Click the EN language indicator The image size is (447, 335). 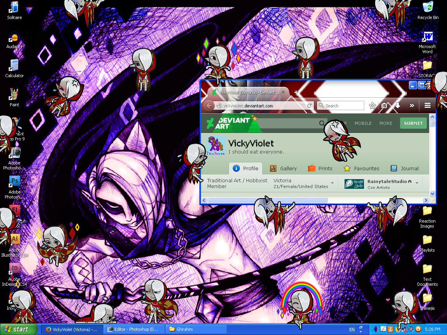tap(352, 330)
